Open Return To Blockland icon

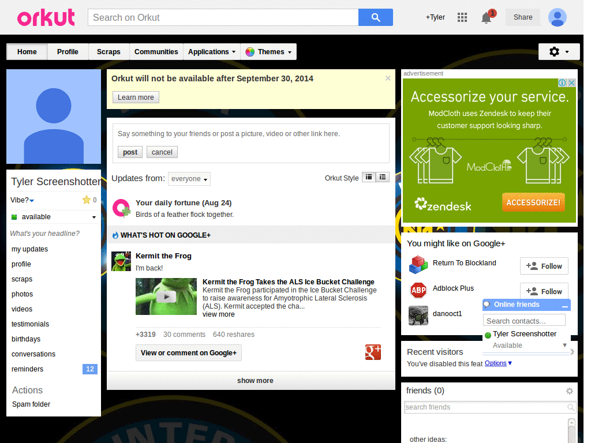[x=418, y=264]
